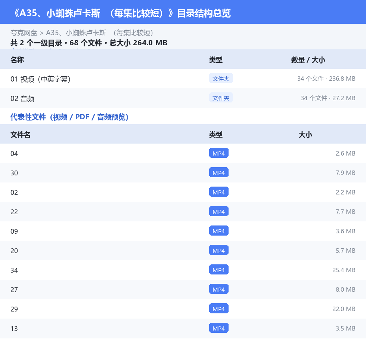Click the MP4 badge for file 27
This screenshot has height=350, width=366.
click(x=219, y=289)
